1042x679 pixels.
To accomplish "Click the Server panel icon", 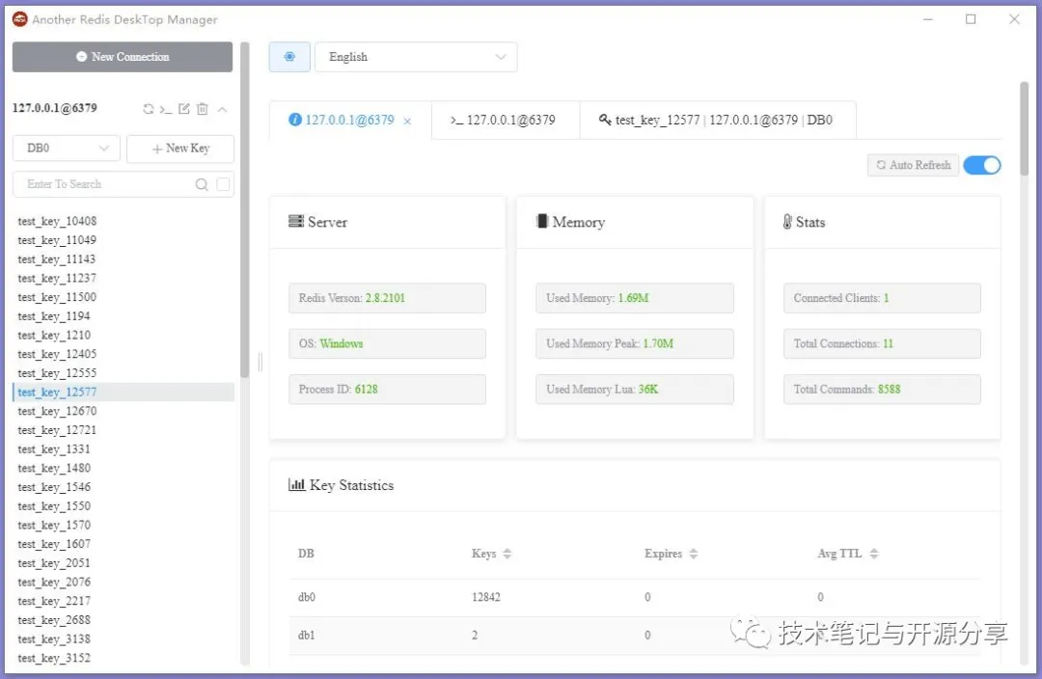I will coord(296,221).
